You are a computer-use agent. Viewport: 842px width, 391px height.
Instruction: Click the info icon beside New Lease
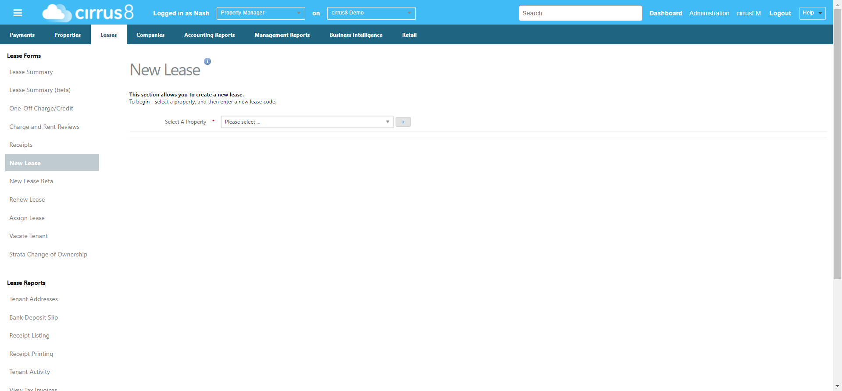(x=207, y=61)
